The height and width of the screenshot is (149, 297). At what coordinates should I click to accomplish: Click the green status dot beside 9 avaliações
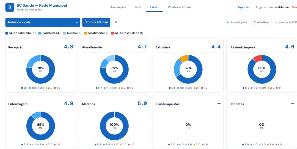tap(228, 22)
